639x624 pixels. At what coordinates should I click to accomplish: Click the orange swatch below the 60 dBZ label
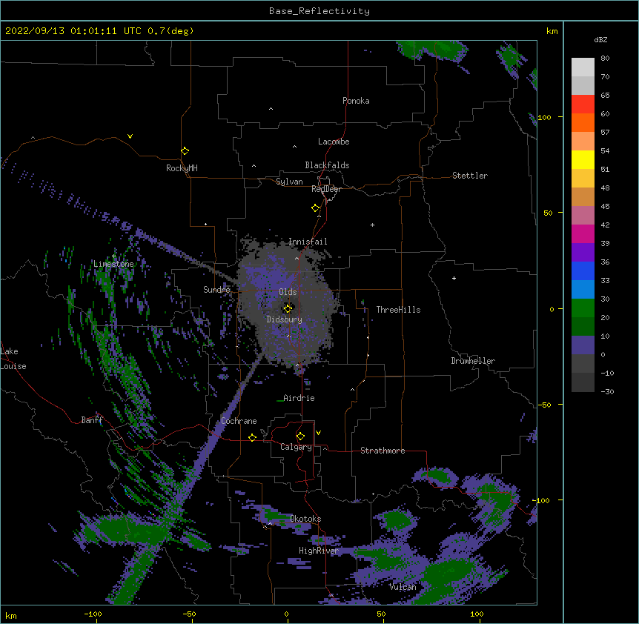click(583, 122)
